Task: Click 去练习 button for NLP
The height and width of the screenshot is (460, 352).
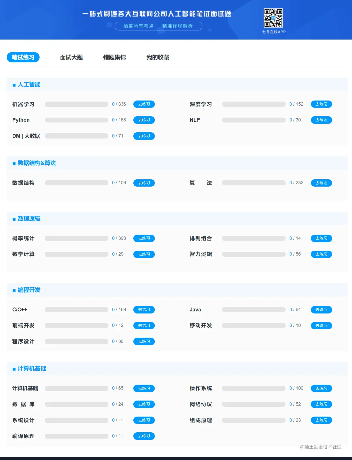Action: pyautogui.click(x=321, y=120)
